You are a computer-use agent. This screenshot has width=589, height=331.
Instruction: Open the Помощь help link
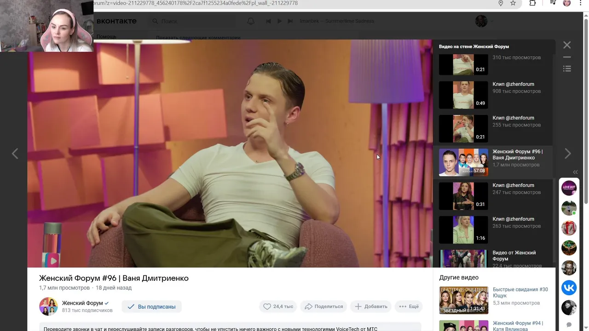(106, 37)
